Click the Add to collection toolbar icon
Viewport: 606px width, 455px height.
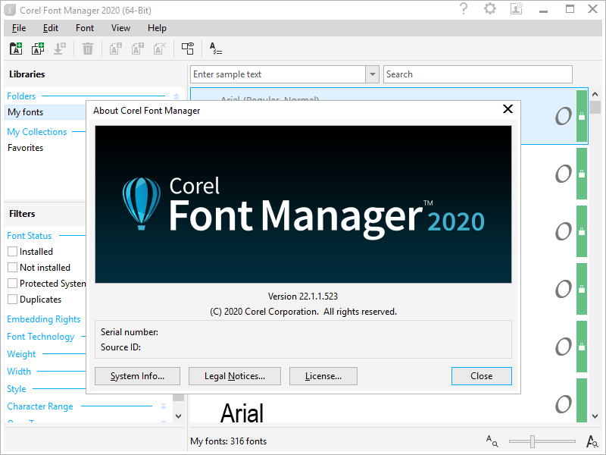(x=138, y=49)
